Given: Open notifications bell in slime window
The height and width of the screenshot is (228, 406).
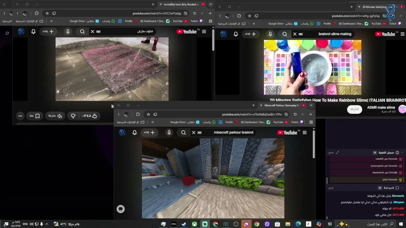Looking at the screenshot, I should [236, 34].
